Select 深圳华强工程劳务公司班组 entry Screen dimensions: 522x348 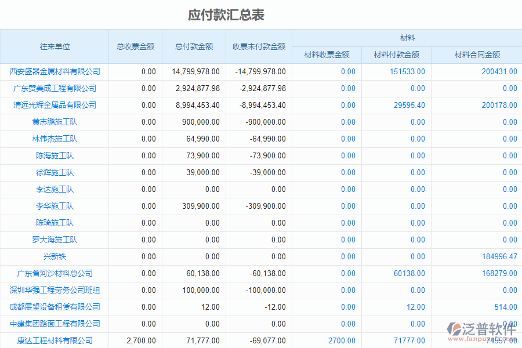point(55,290)
